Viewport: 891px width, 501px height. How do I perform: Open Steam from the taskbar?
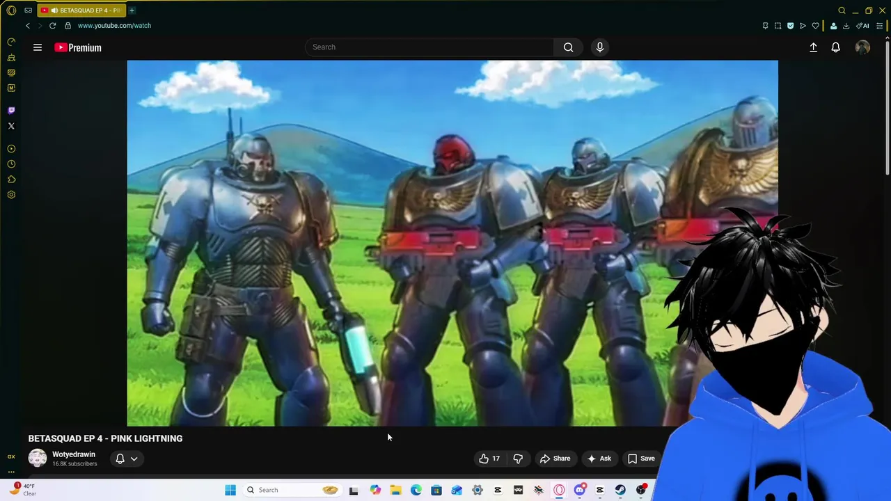(x=620, y=490)
